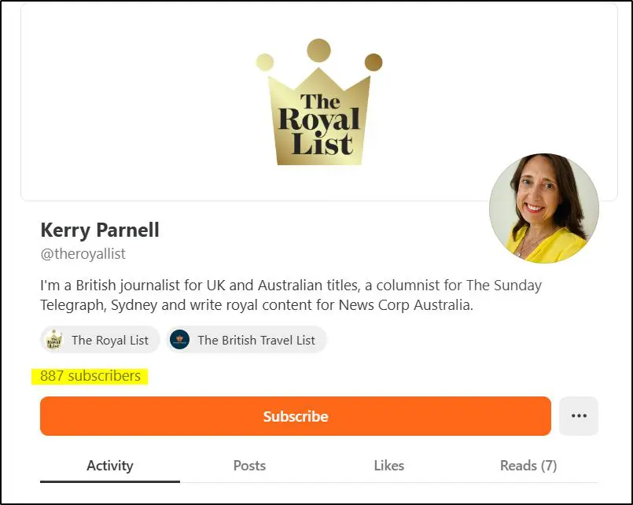Click the @theroyallist handle
Screen dimensions: 633x505
click(x=83, y=254)
